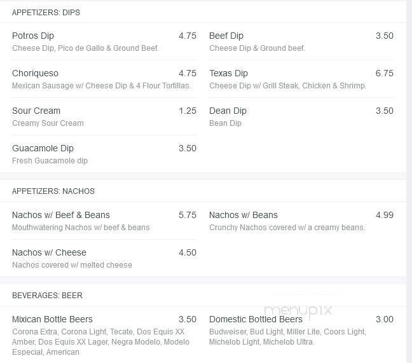Select the Choriqueso item title
The width and height of the screenshot is (412, 363).
click(x=35, y=73)
